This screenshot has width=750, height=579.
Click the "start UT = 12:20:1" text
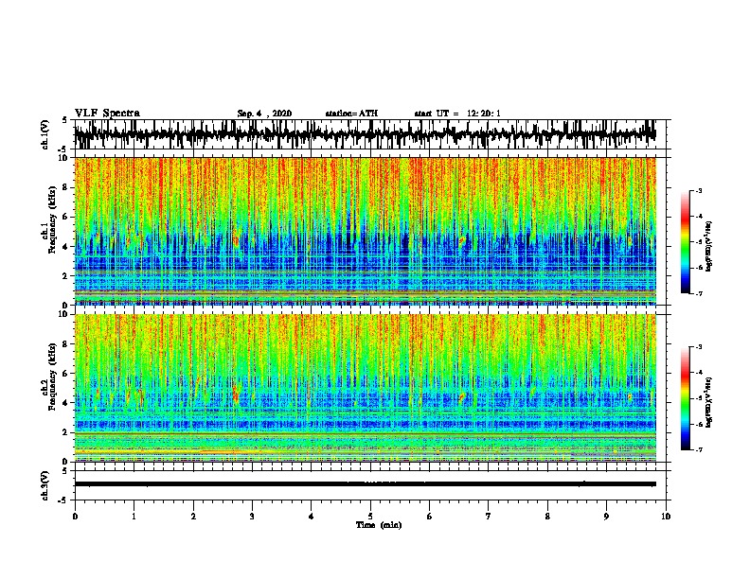tap(457, 114)
